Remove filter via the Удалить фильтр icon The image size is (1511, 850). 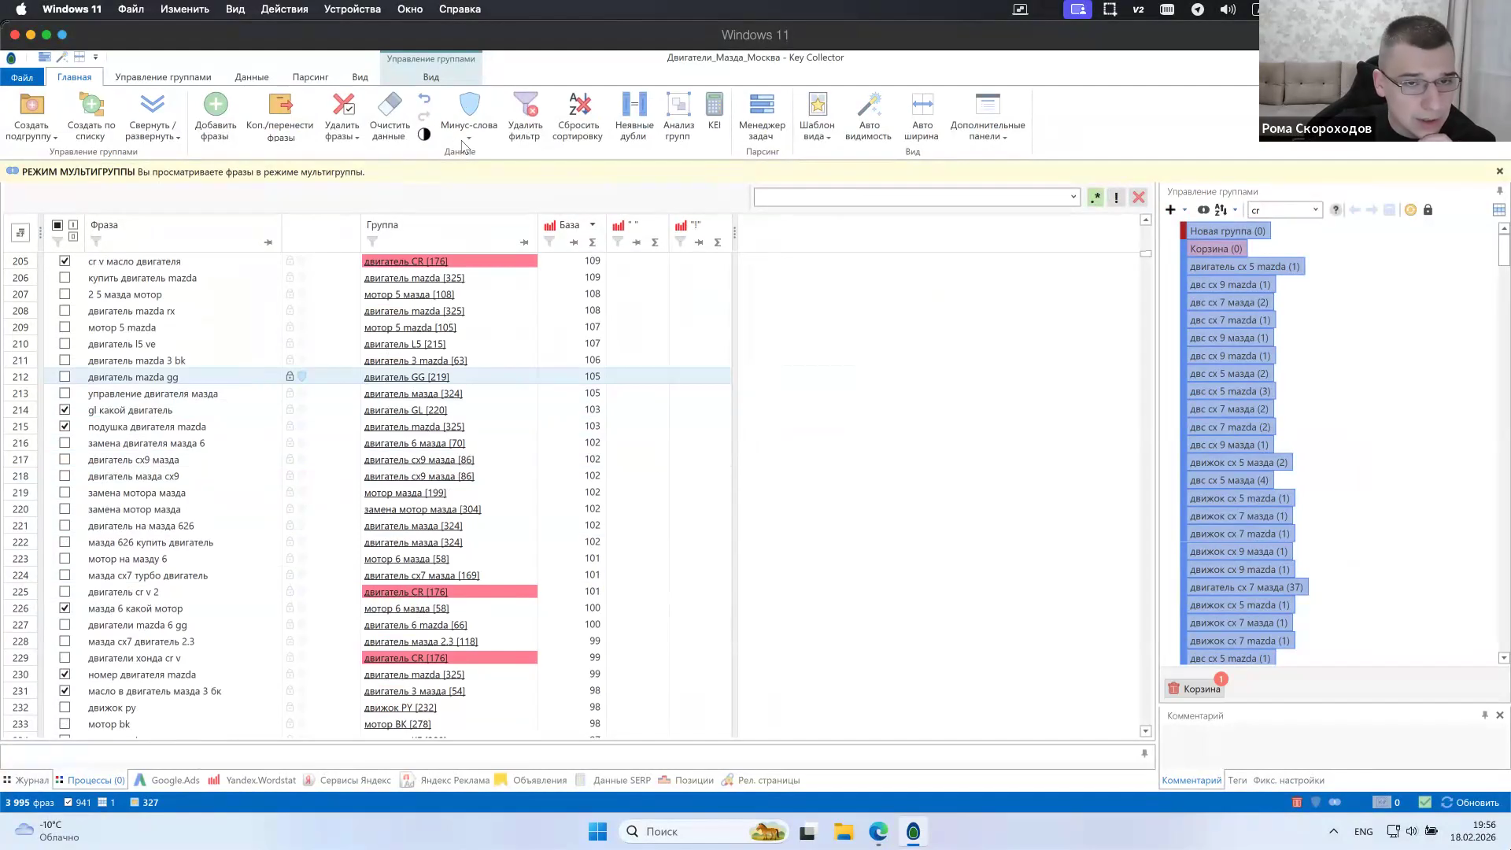[x=525, y=105]
